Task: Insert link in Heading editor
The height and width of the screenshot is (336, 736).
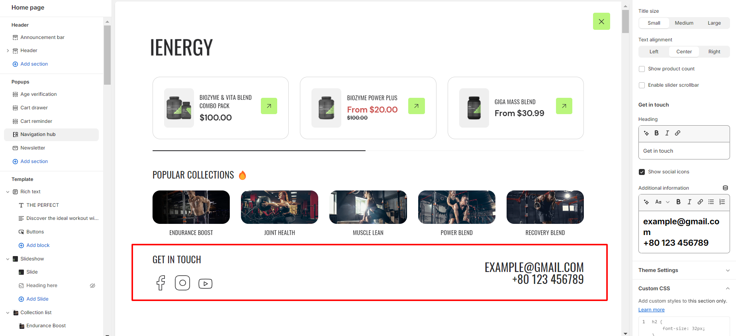Action: (x=677, y=133)
